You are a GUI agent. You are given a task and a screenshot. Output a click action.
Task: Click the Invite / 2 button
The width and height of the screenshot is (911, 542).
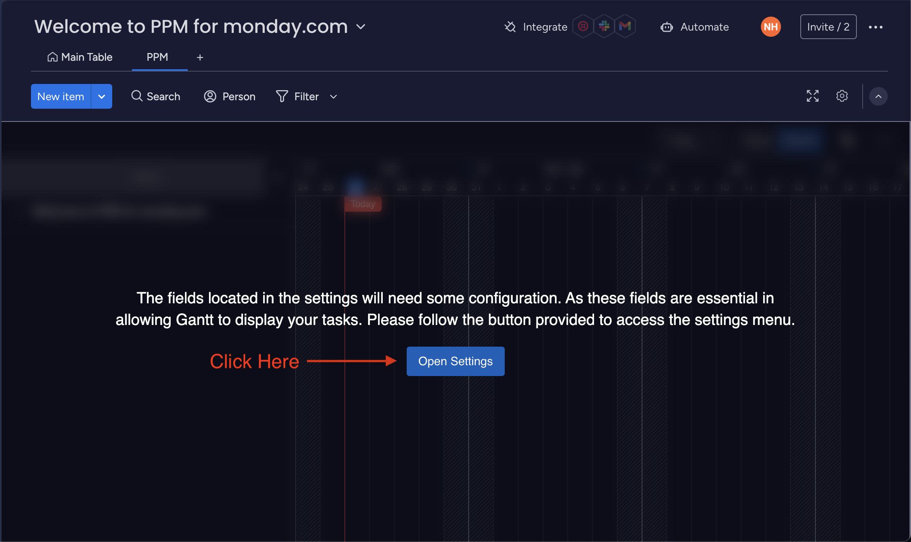coord(828,26)
